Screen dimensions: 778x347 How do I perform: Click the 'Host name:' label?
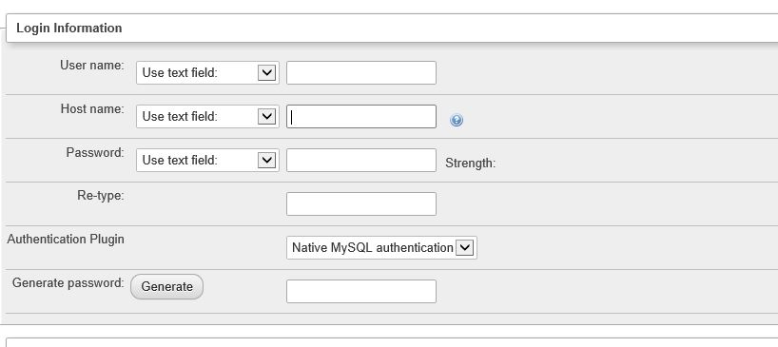click(92, 108)
